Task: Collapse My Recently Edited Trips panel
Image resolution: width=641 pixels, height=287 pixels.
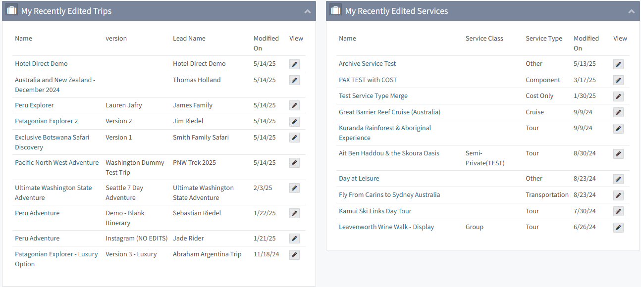Action: click(308, 11)
